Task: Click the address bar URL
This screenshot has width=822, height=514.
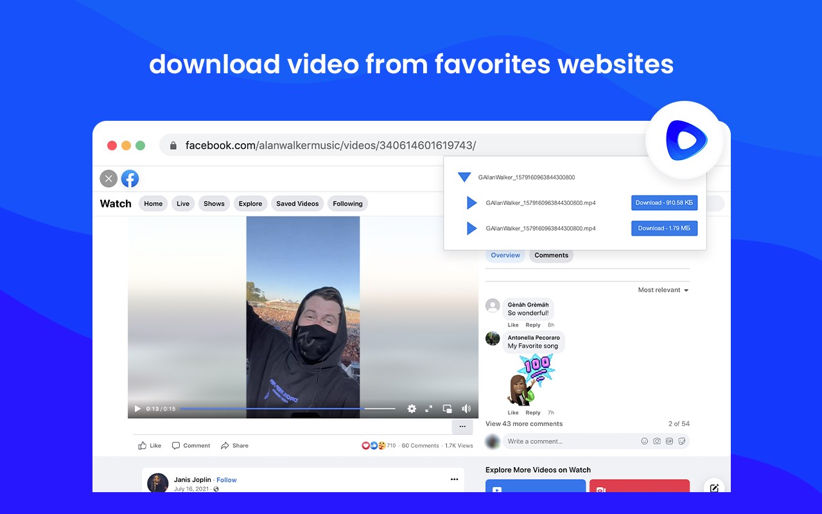Action: click(331, 146)
